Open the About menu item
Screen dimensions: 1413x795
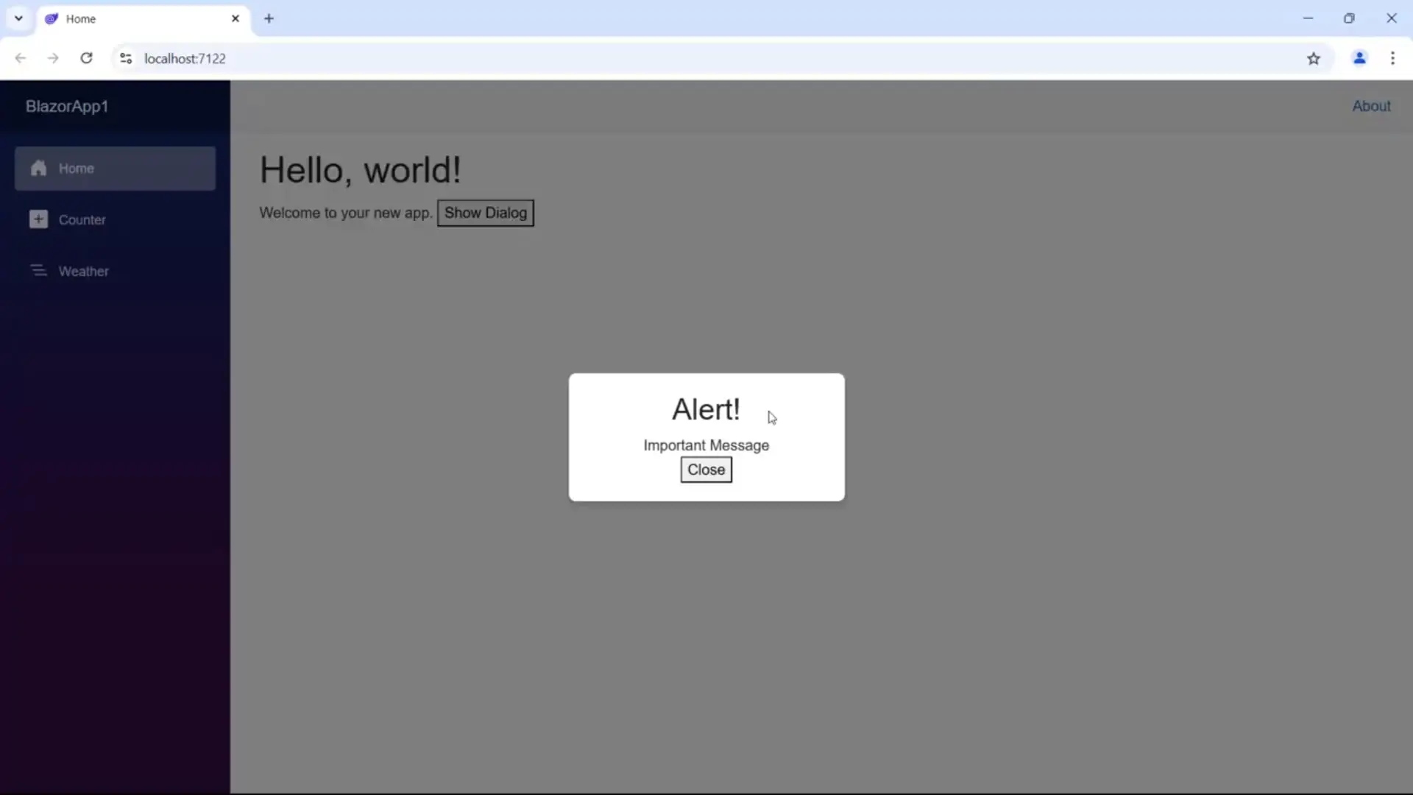point(1372,105)
